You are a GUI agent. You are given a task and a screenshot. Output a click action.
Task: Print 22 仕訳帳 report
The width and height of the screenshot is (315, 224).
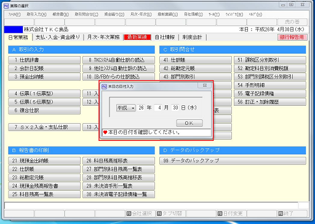(44, 169)
